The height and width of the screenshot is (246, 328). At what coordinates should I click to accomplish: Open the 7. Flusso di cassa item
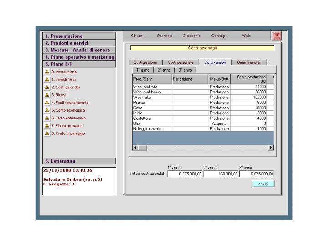pos(67,126)
